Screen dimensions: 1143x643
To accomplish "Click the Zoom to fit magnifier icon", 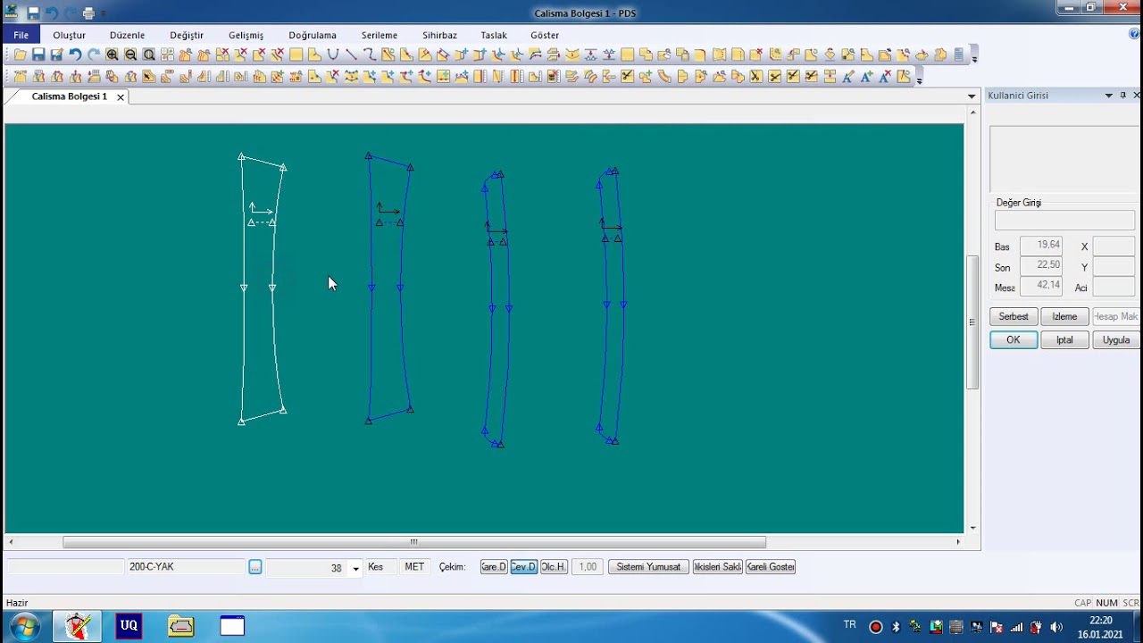I will (149, 54).
